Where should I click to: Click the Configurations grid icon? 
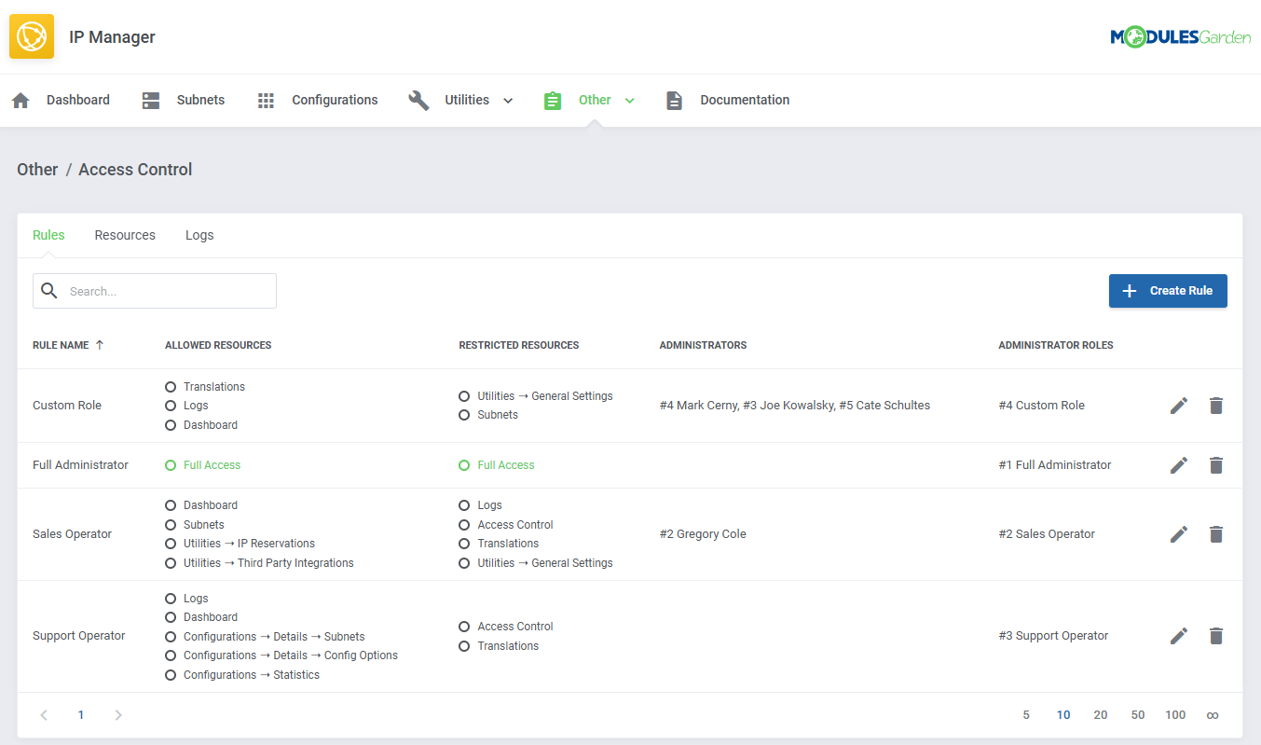266,101
